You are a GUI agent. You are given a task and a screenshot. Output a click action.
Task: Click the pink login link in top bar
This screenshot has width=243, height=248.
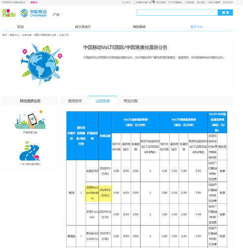pos(34,2)
